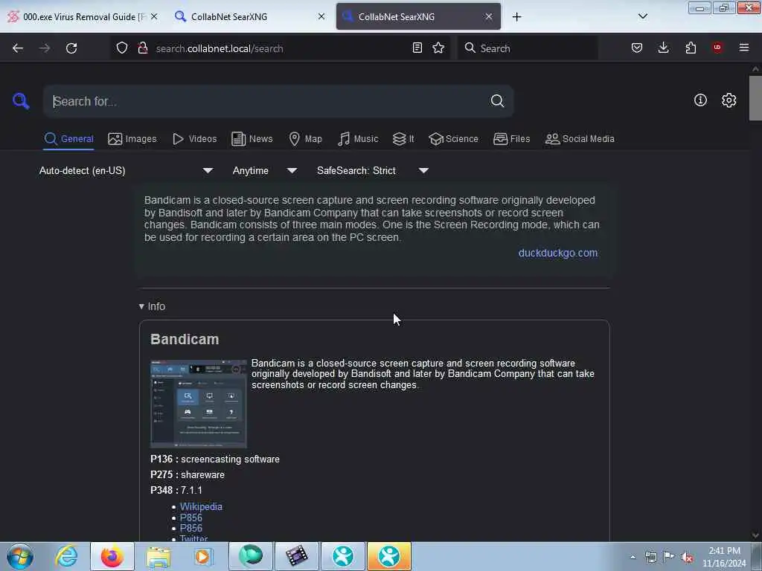
Task: Click the insecure connection lock icon
Action: coord(142,48)
